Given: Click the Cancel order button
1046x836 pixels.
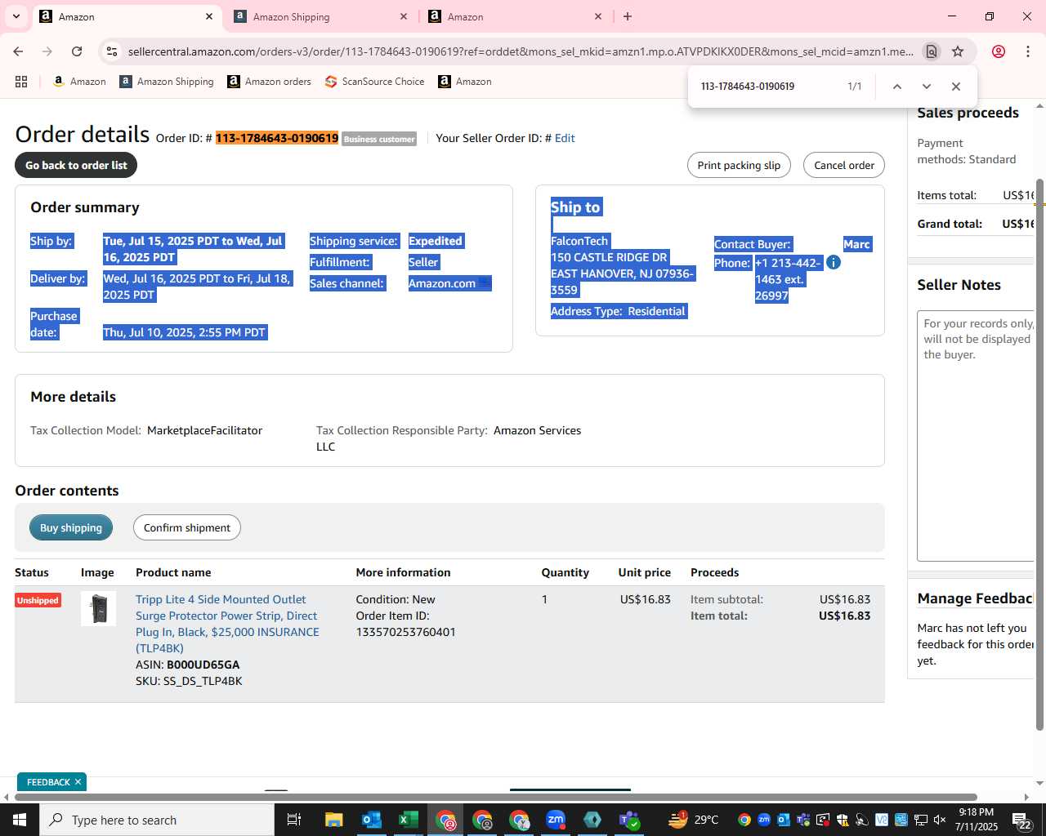Looking at the screenshot, I should point(844,165).
